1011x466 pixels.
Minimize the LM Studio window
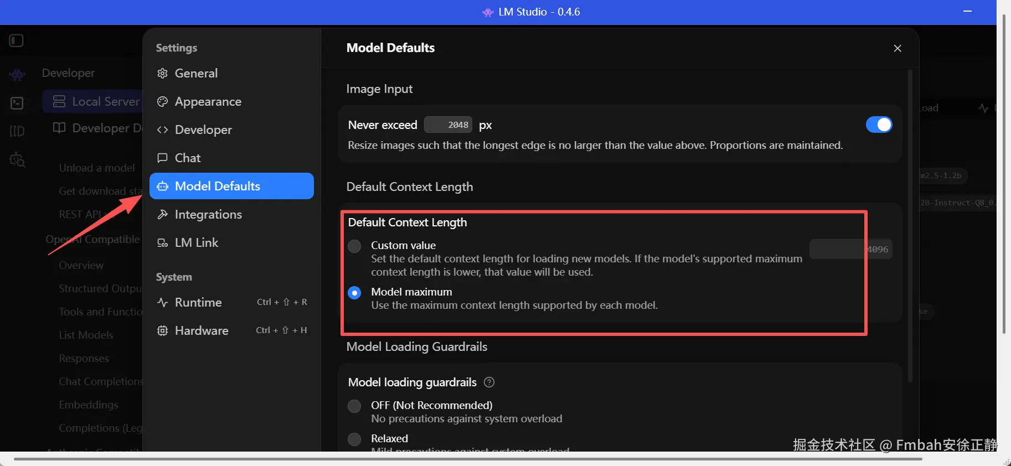pos(968,12)
